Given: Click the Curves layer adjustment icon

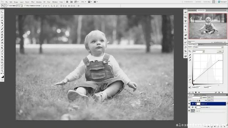Looking at the screenshot, I should 193,104.
